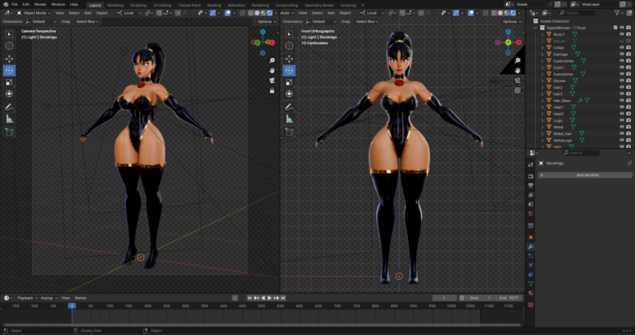Click Marker in timeline header
This screenshot has width=635, height=335.
point(81,298)
